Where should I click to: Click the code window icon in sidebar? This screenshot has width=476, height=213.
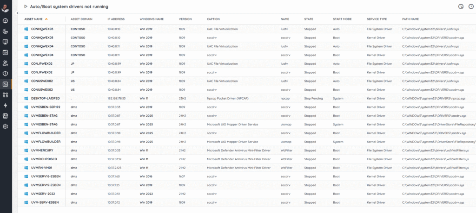[x=6, y=52]
